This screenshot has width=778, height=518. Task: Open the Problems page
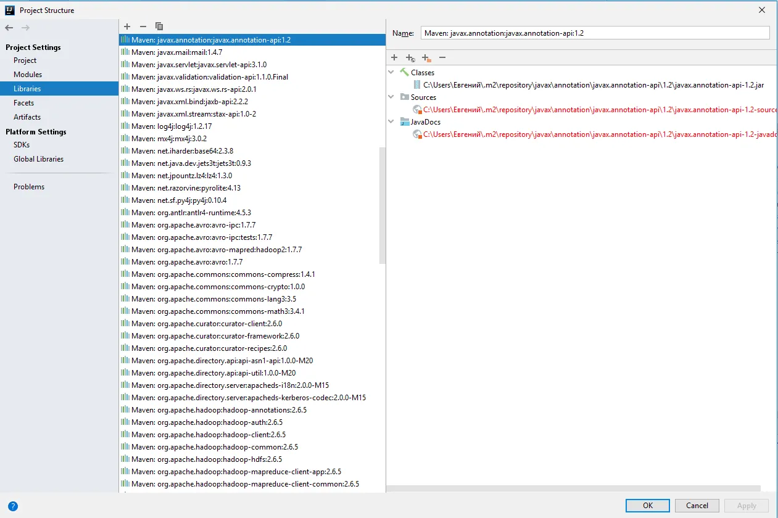click(x=29, y=187)
